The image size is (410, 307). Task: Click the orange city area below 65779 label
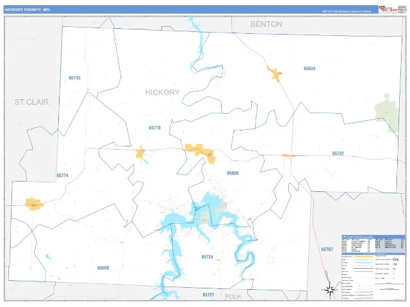(x=140, y=153)
